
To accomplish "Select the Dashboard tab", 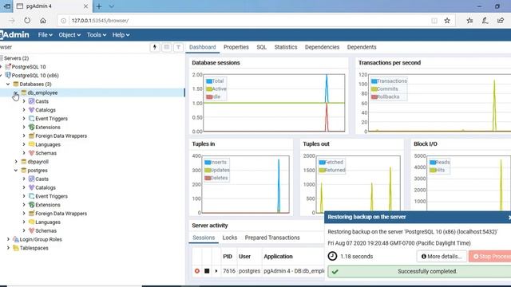I will click(x=202, y=47).
